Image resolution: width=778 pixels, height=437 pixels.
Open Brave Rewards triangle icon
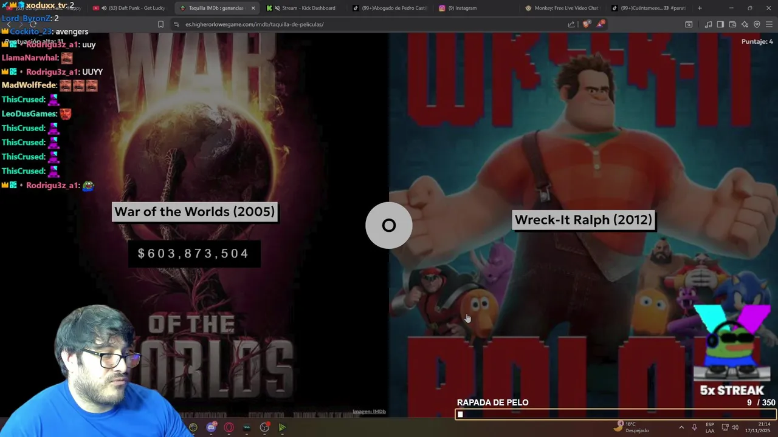pos(601,24)
